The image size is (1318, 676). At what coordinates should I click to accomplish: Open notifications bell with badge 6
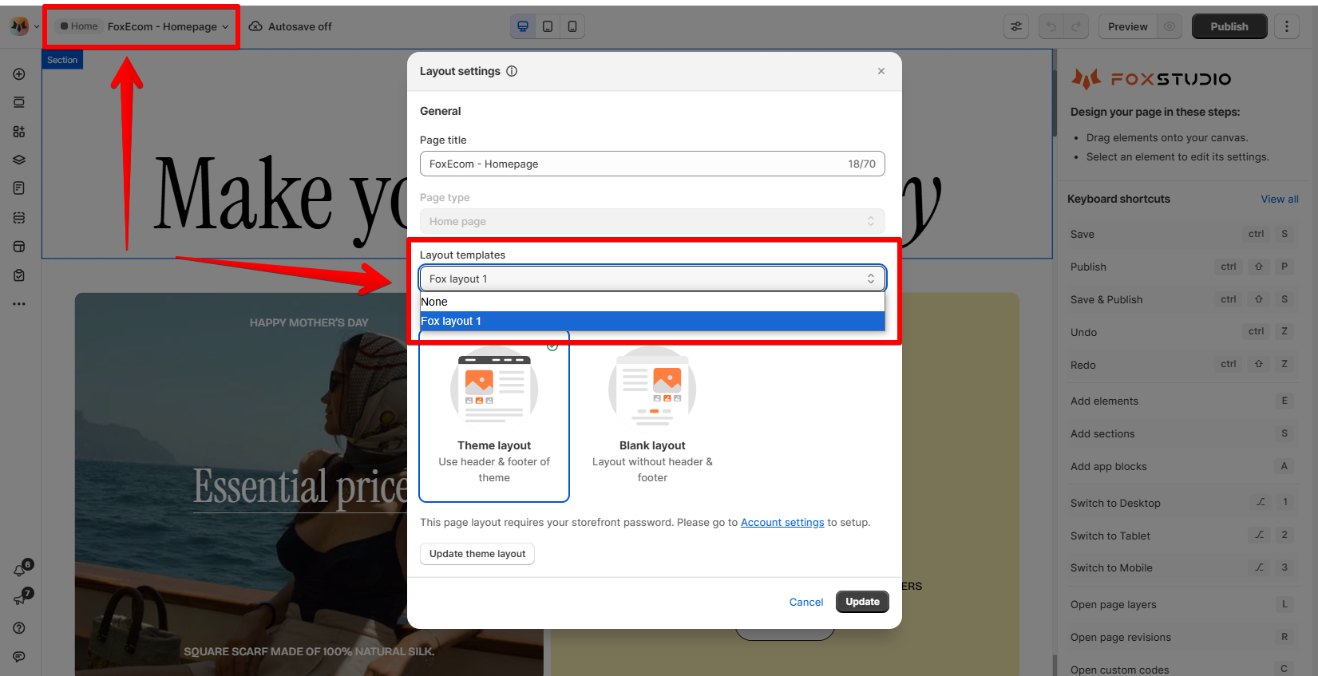point(21,569)
